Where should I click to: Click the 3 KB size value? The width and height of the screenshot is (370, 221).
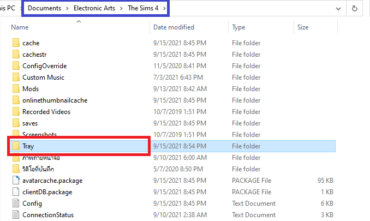(x=327, y=215)
